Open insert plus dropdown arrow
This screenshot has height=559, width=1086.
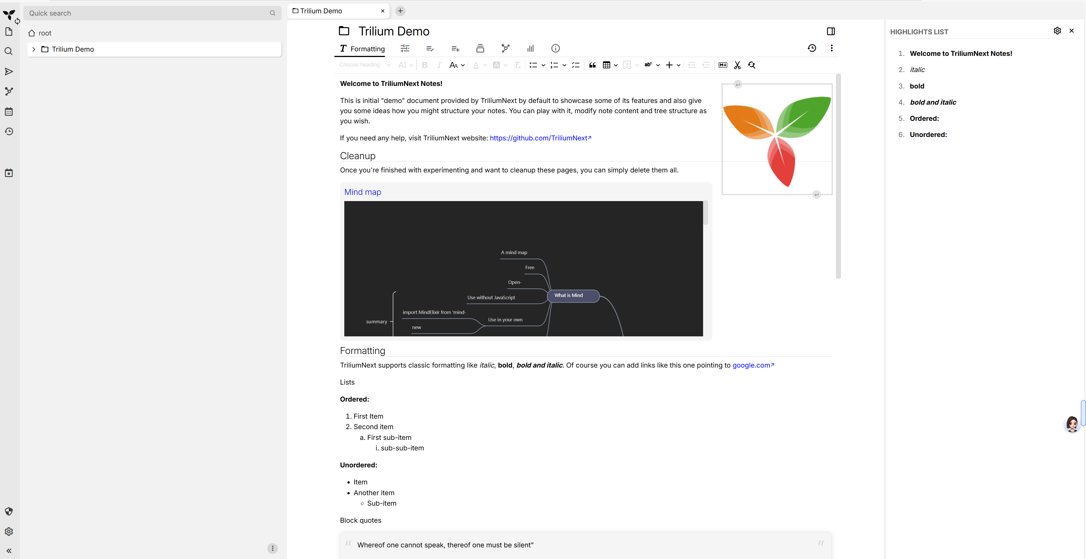coord(679,65)
